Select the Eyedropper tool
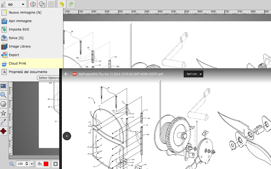 tap(3, 122)
